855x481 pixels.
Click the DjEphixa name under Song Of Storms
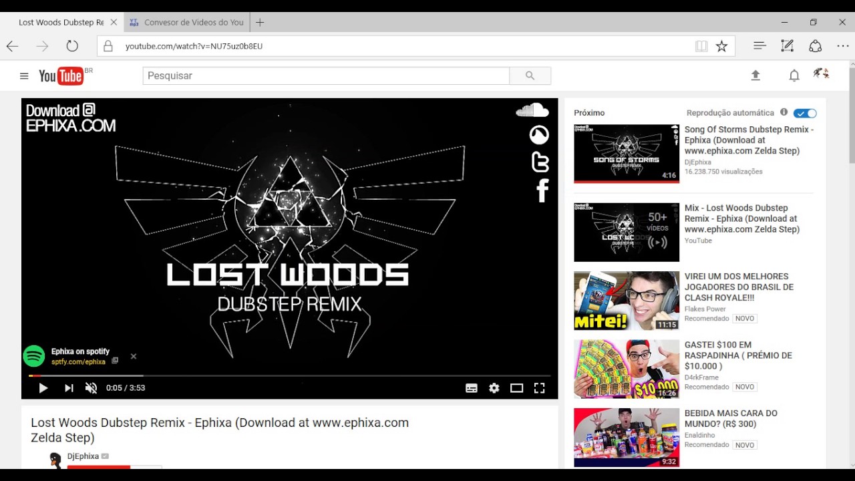tap(698, 162)
